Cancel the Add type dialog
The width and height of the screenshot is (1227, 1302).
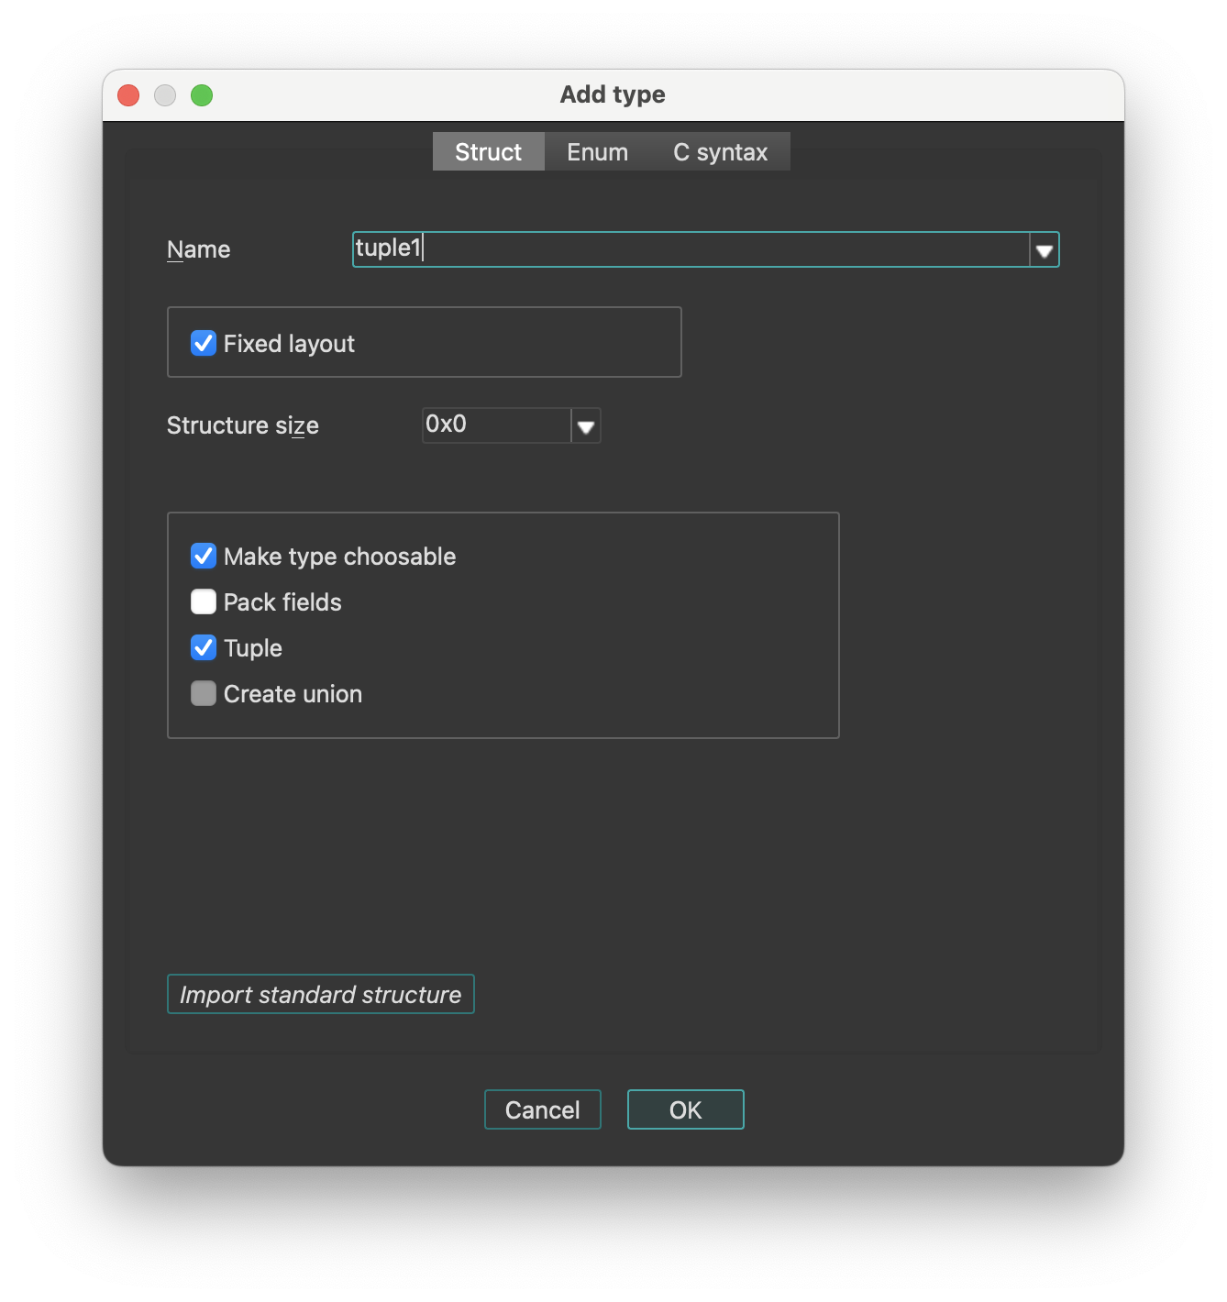click(x=542, y=1109)
